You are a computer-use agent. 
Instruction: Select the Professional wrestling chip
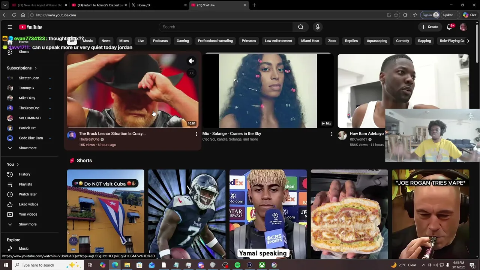(x=215, y=41)
